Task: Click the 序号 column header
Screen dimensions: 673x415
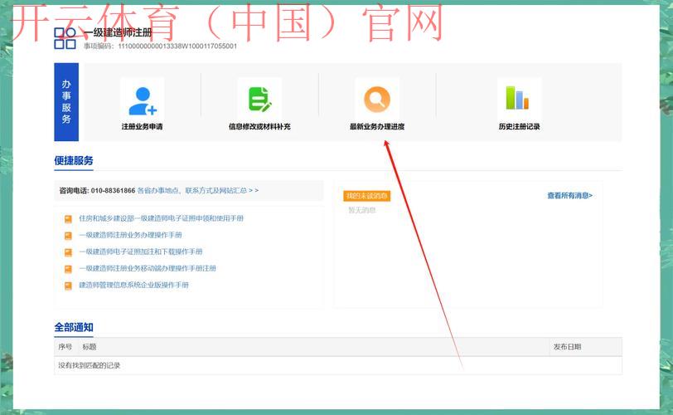Action: tap(65, 347)
